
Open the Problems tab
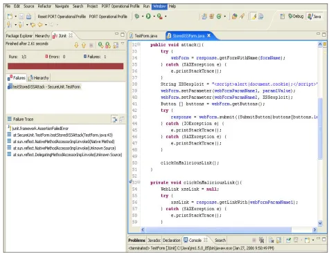137,241
